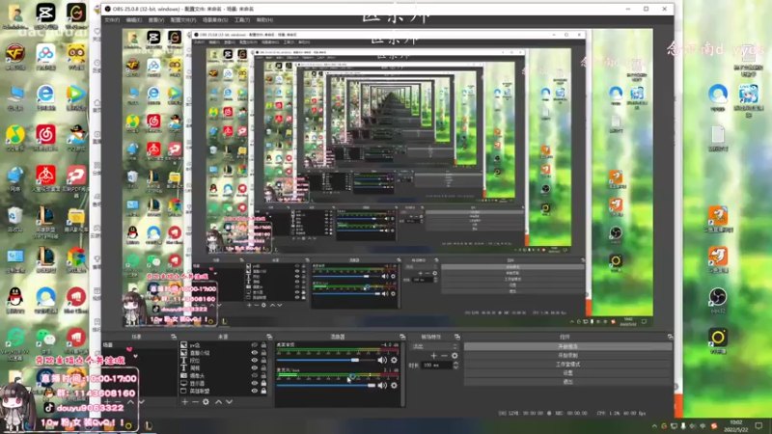Viewport: 772px width, 434px height.
Task: Pop out the Audio Mixer dock panel
Action: (402, 337)
